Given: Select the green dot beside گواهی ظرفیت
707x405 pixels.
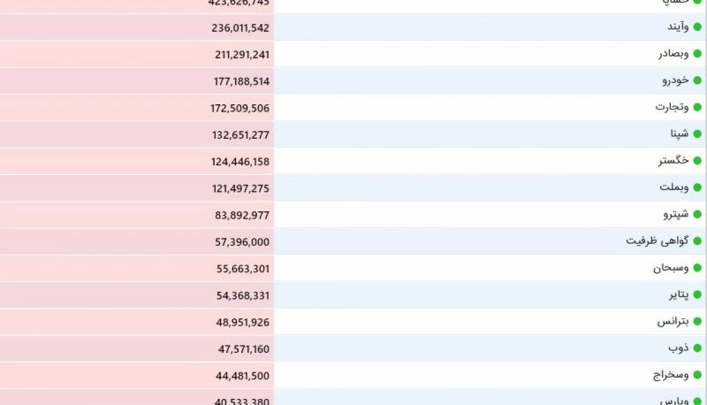Looking at the screenshot, I should 697,241.
